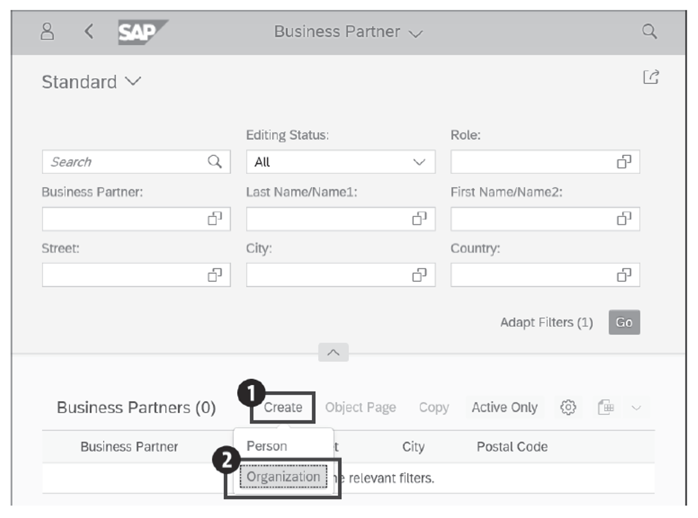Open value help for Country field

[624, 276]
